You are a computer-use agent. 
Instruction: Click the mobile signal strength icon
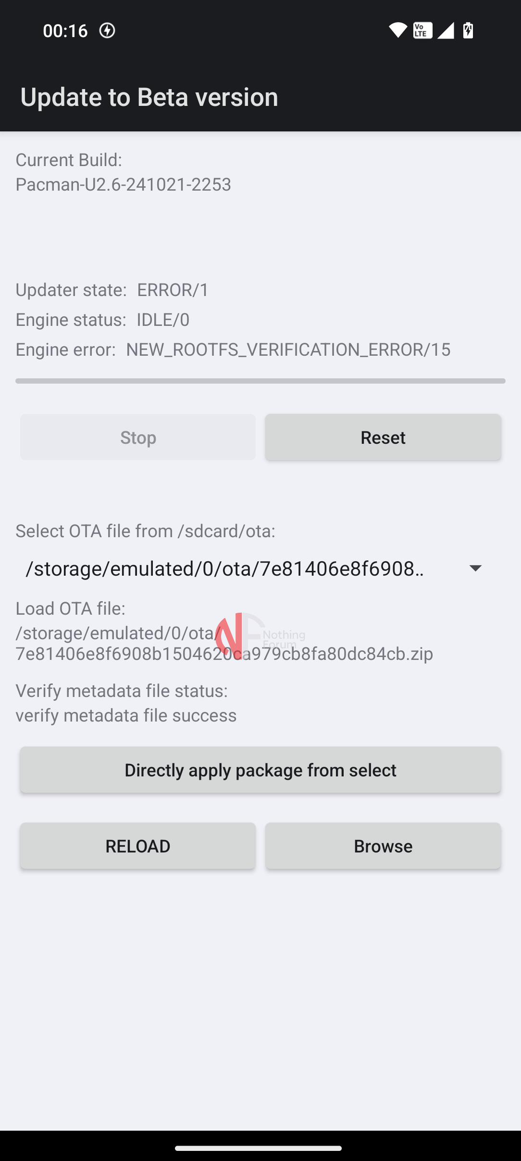(x=445, y=30)
